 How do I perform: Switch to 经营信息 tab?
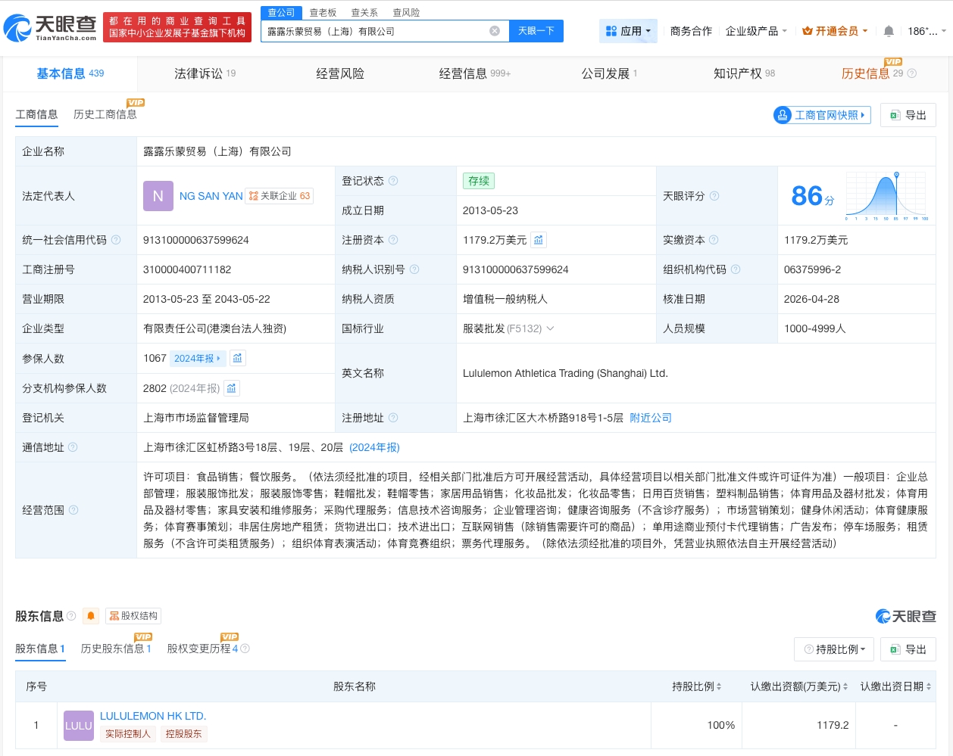pos(475,73)
